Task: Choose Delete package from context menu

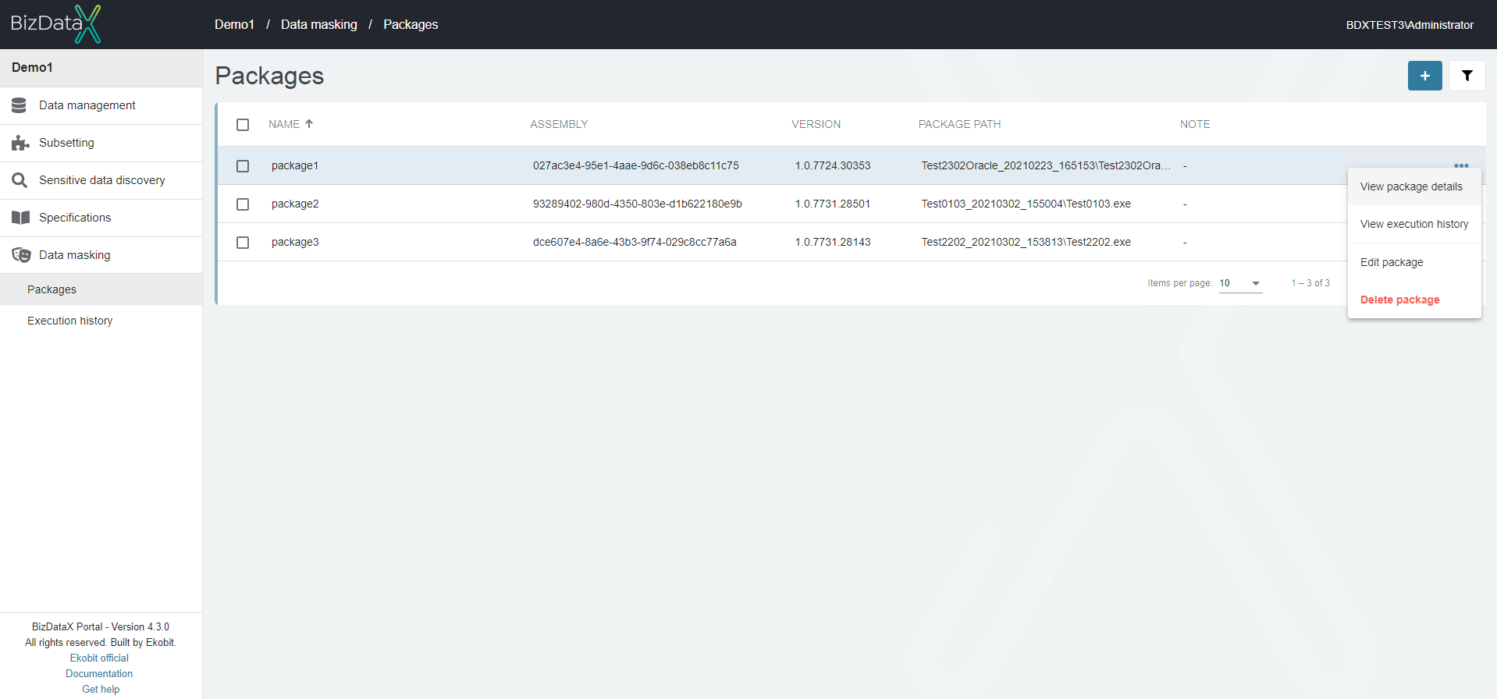Action: (x=1414, y=300)
